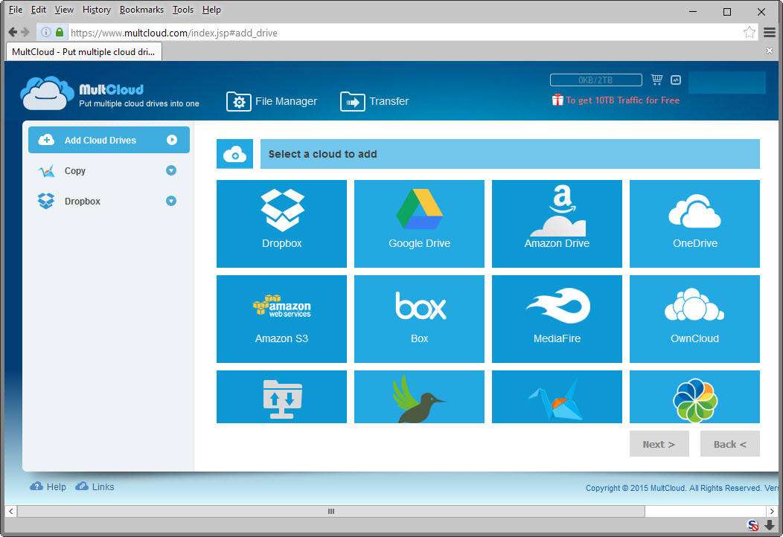The image size is (783, 537).
Task: Click To get 10TB Traffic for Free
Action: pos(622,100)
